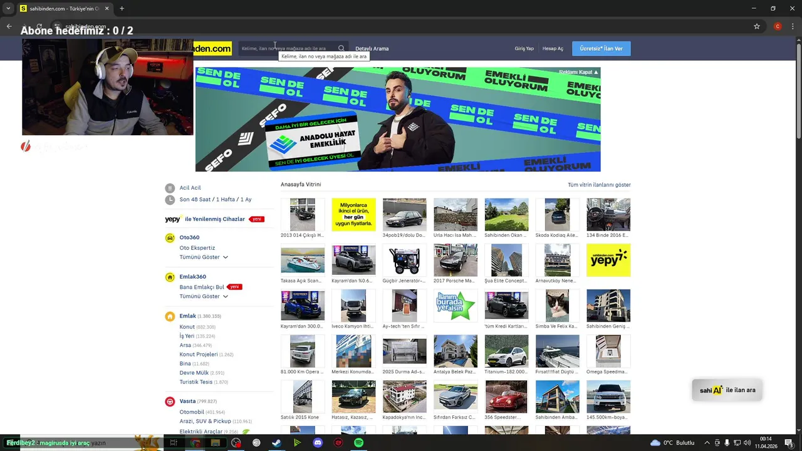Open the sahiAI ile ilan ara widget

pyautogui.click(x=727, y=390)
